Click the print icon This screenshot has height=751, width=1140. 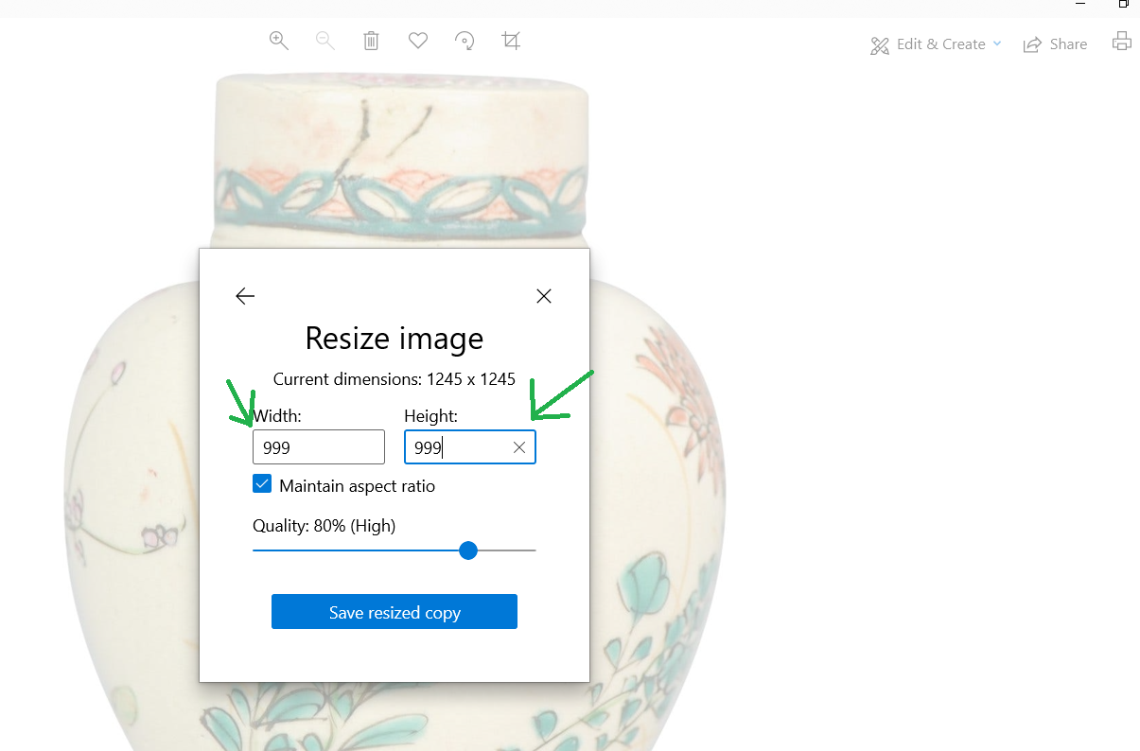[x=1121, y=42]
